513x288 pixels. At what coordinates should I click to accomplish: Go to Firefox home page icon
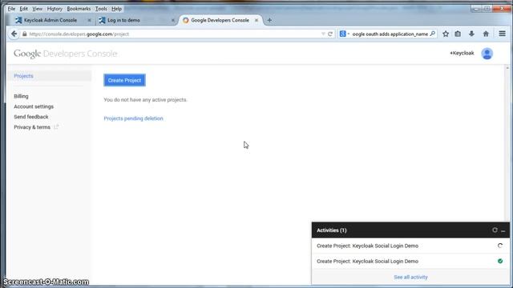(x=486, y=34)
